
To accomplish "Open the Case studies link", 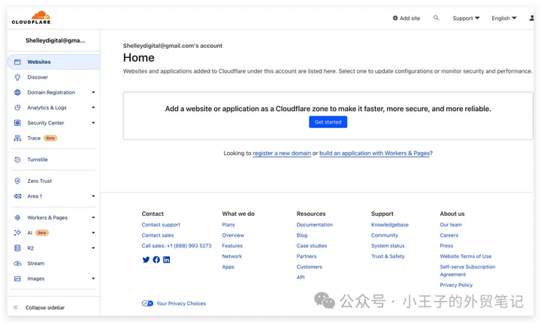I will tap(311, 246).
